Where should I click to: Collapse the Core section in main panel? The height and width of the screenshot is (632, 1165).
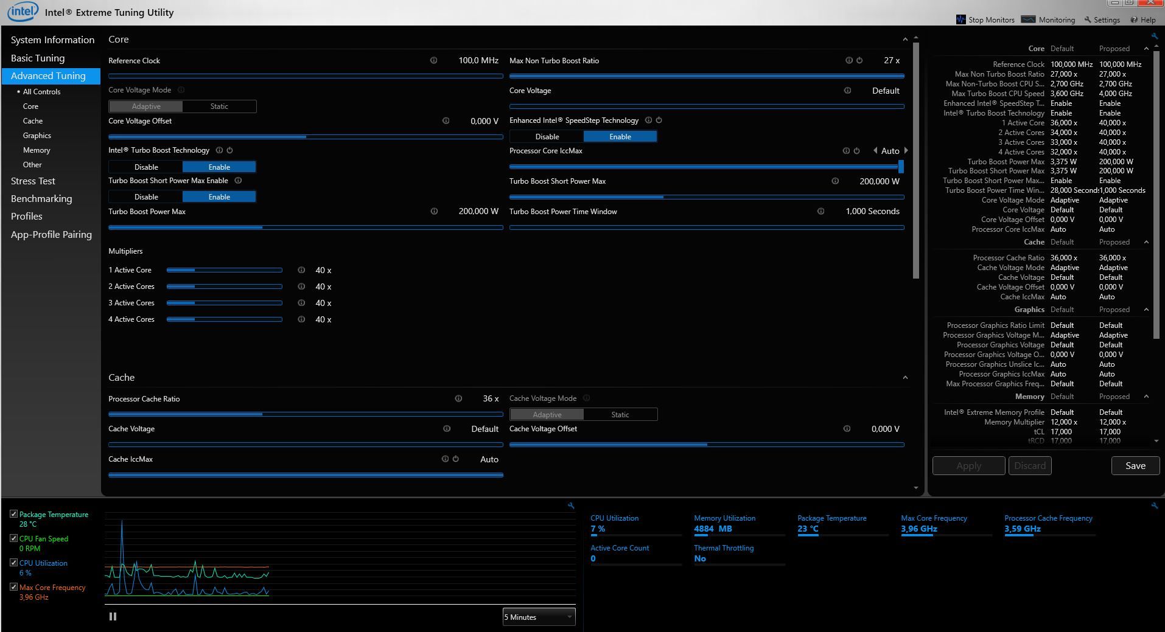point(905,40)
